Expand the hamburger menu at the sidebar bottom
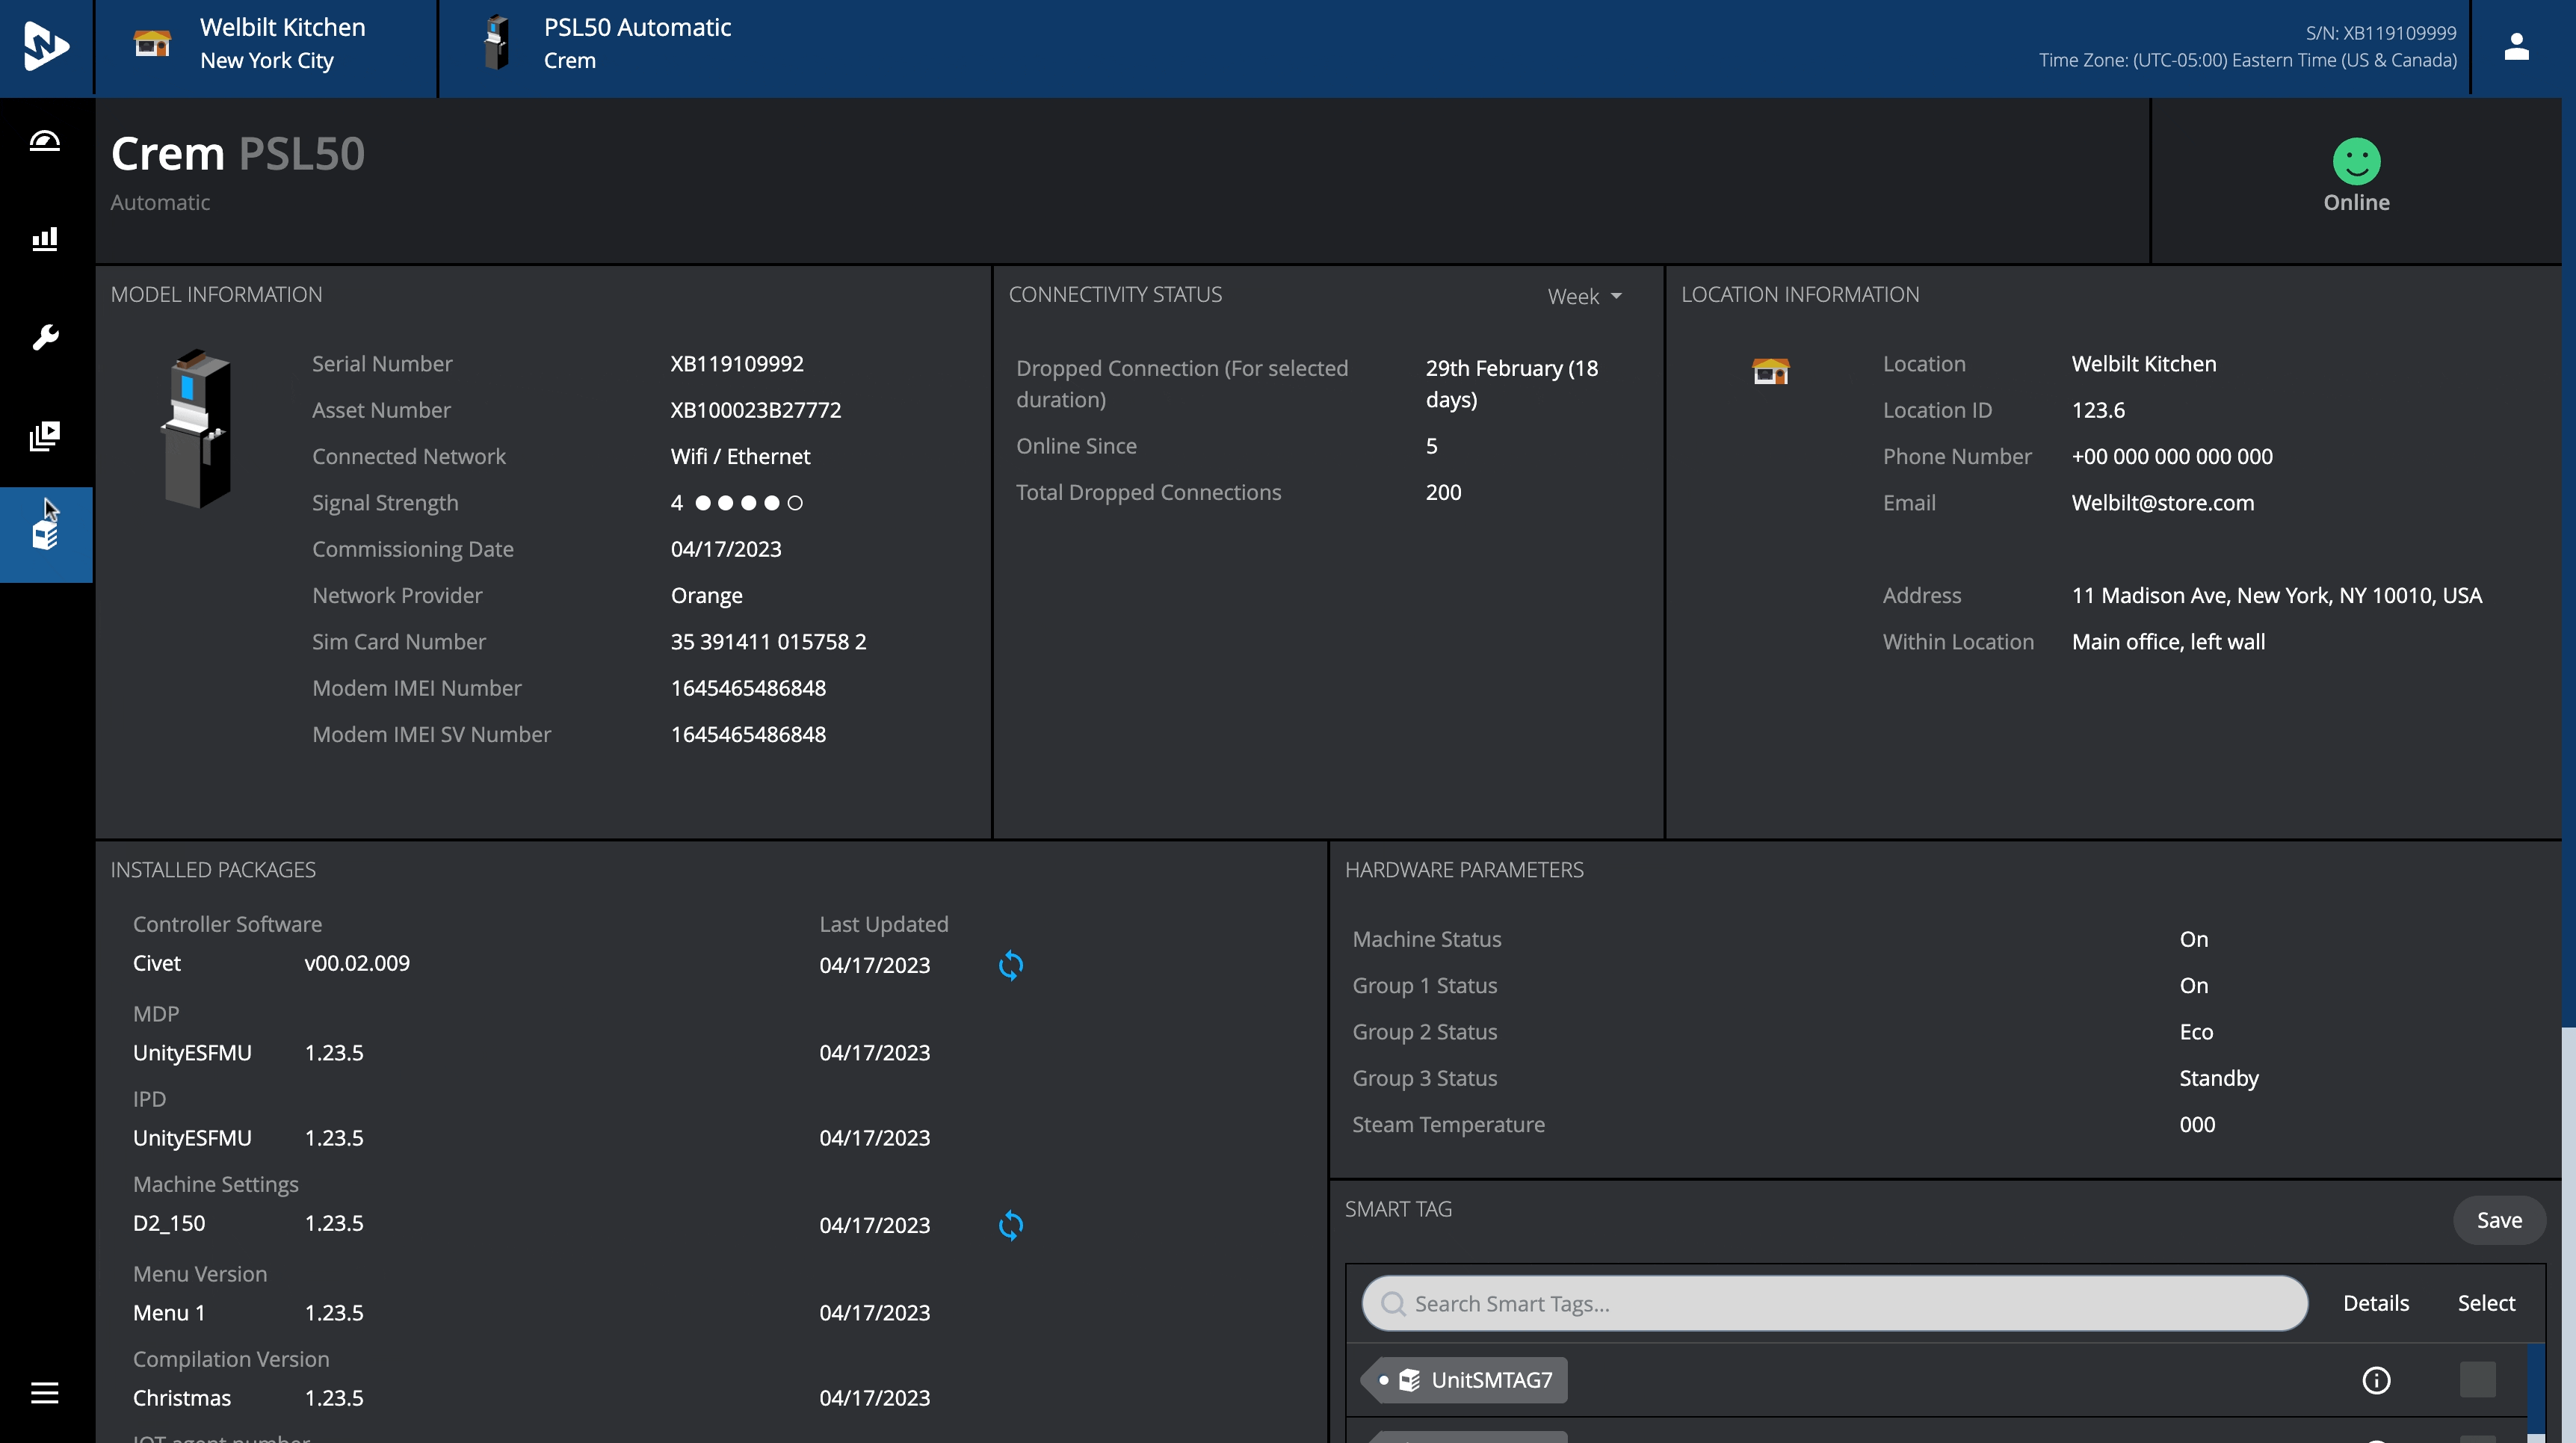 [x=45, y=1393]
